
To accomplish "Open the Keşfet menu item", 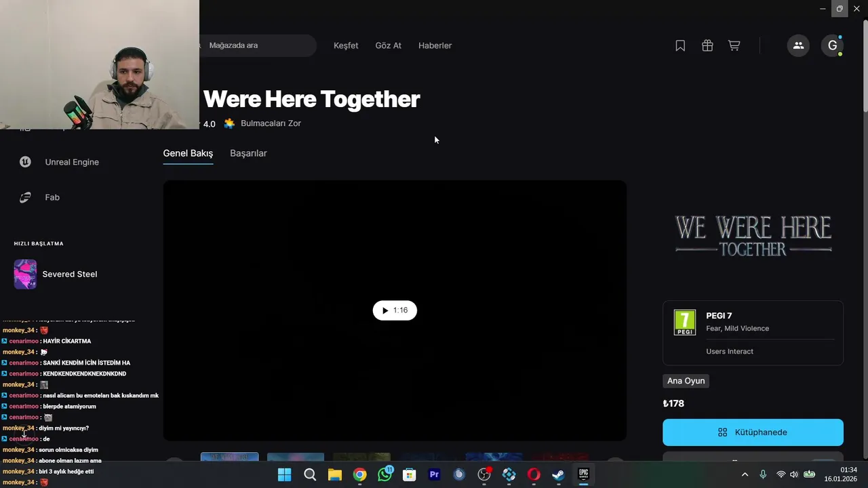I will [x=346, y=45].
